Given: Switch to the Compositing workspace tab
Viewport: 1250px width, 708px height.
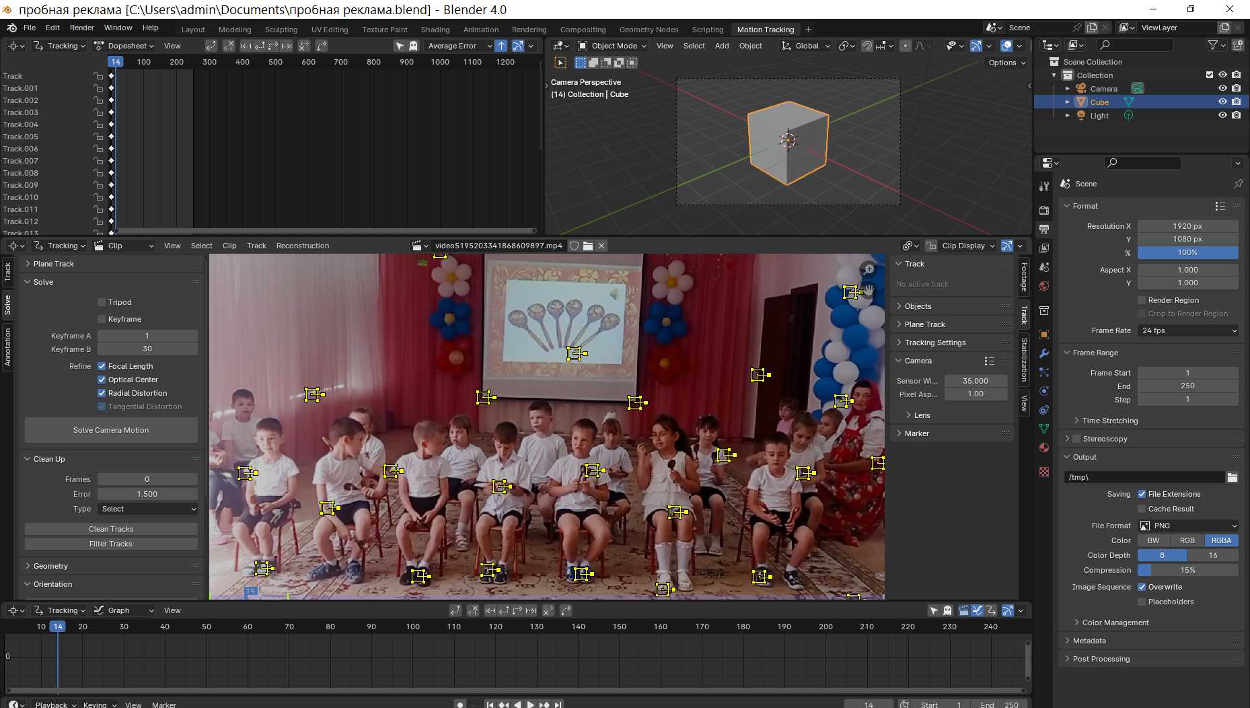Looking at the screenshot, I should [x=583, y=30].
